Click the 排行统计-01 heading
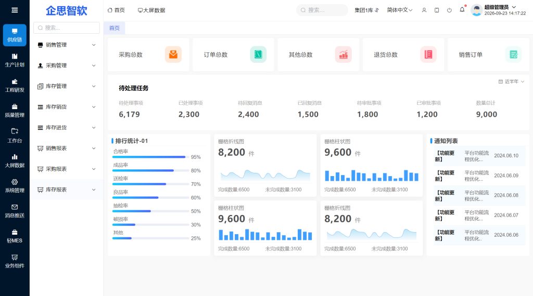The width and height of the screenshot is (533, 296). (132, 141)
